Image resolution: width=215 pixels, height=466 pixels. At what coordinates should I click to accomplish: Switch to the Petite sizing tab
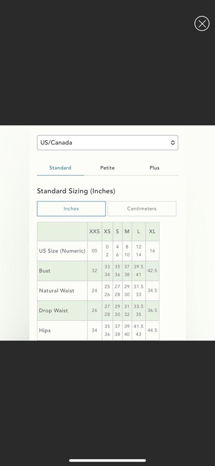coord(107,168)
